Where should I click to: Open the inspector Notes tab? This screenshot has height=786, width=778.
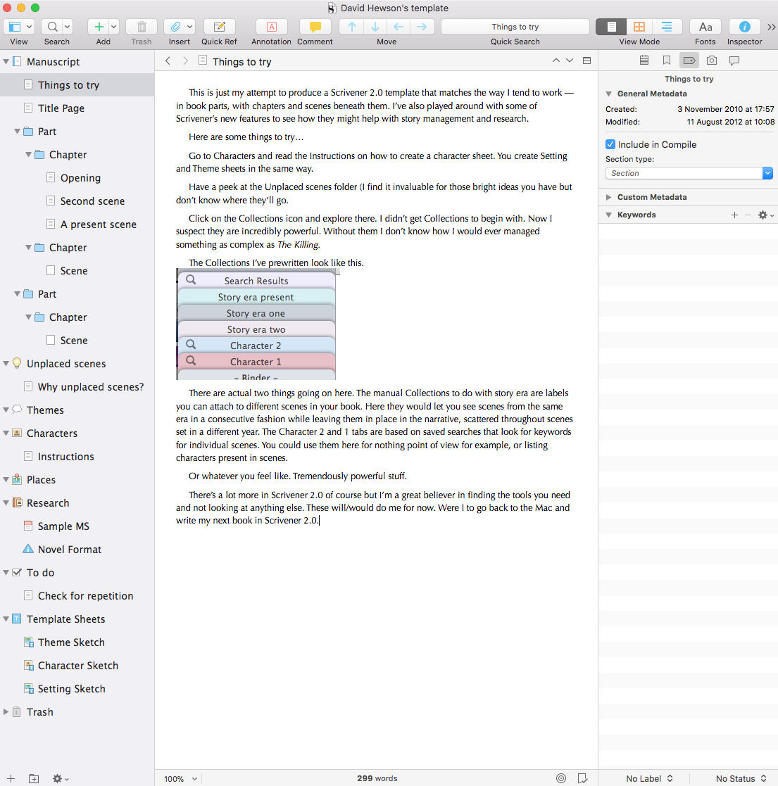tap(644, 60)
